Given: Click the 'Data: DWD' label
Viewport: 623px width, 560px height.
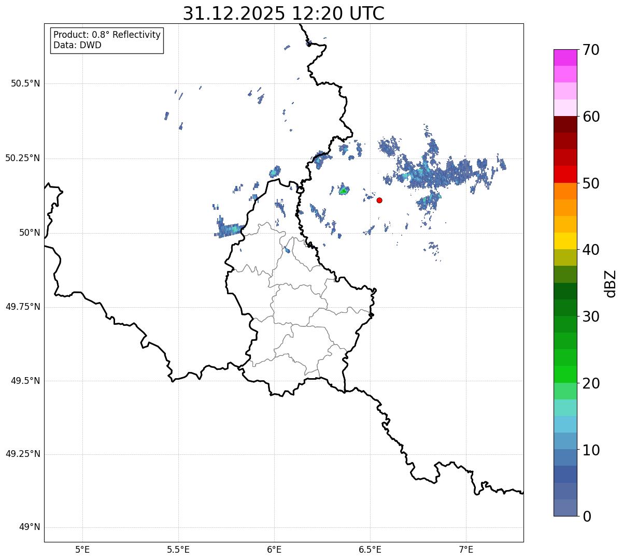Looking at the screenshot, I should (77, 45).
